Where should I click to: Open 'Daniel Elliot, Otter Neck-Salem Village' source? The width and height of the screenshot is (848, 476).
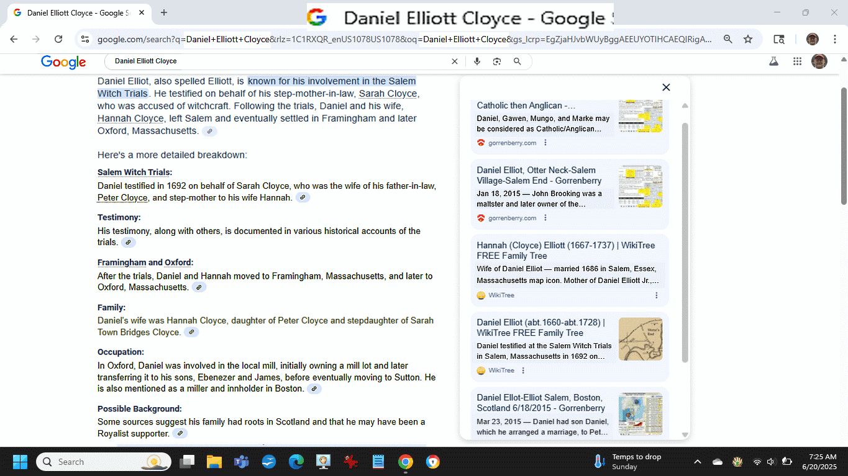[x=539, y=176]
